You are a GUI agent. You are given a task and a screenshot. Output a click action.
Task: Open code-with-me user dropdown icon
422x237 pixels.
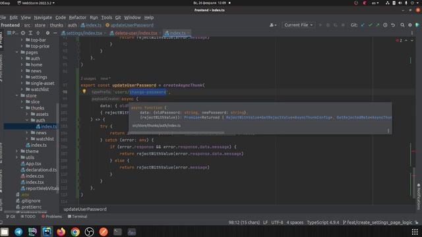(273, 25)
